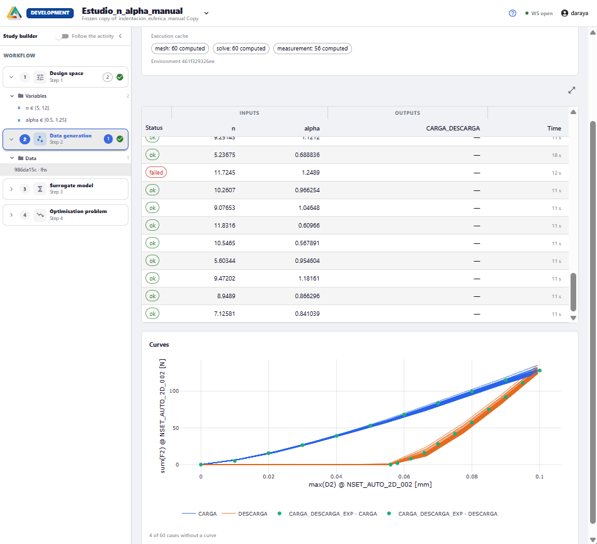Click the Design space sliders icon

40,77
